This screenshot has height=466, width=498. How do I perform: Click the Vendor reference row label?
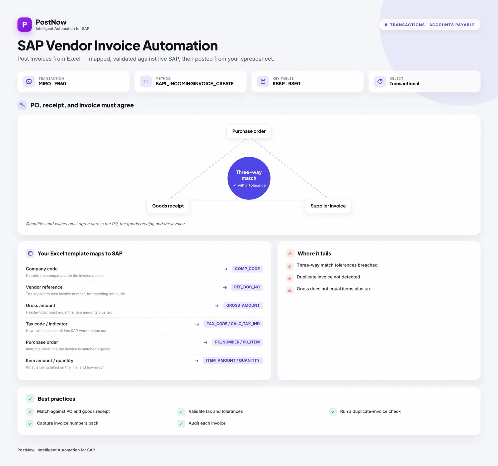tap(44, 287)
